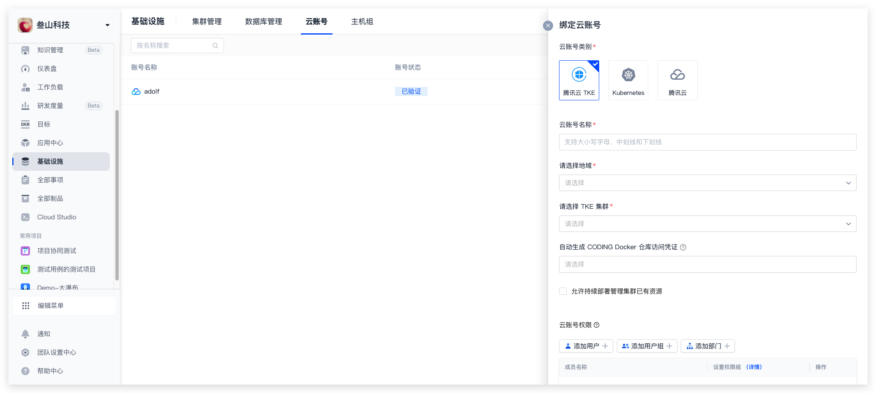Click the 叁山科技 team logo avatar
Screen dimensions: 876x393
tap(25, 25)
